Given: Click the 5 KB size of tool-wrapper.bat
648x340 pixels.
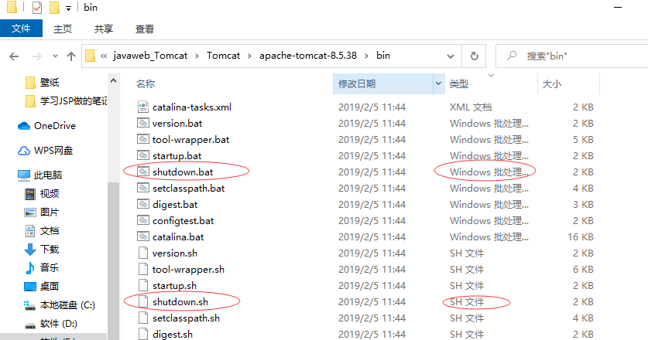Looking at the screenshot, I should [583, 139].
